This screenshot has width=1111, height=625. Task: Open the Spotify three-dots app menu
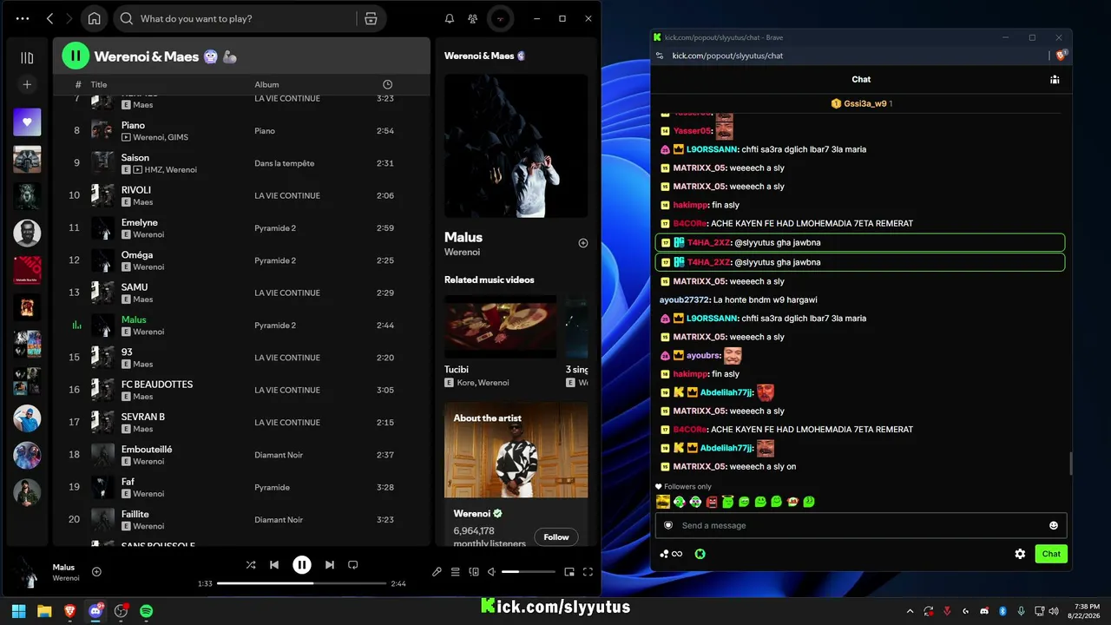click(x=23, y=18)
